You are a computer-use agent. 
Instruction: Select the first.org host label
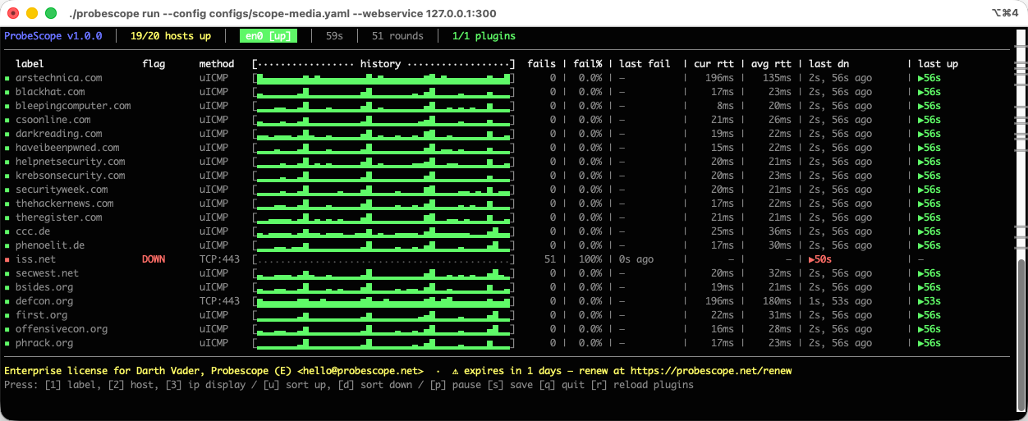click(x=42, y=315)
